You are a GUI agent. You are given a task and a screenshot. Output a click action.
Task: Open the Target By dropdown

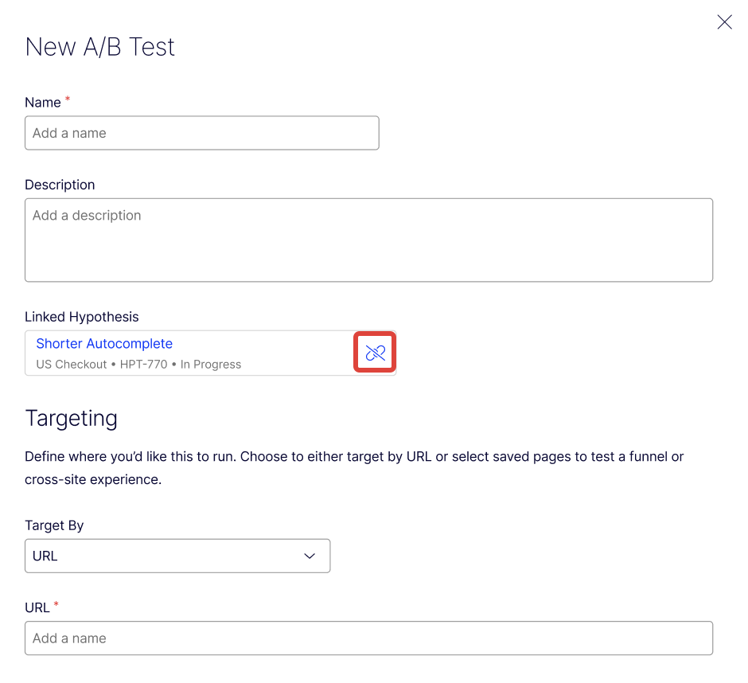tap(177, 556)
